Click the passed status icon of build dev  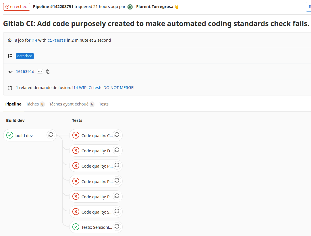10,135
